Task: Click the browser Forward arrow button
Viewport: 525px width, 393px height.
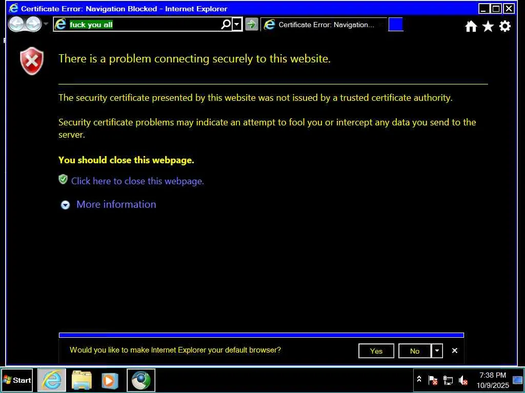Action: pos(33,25)
